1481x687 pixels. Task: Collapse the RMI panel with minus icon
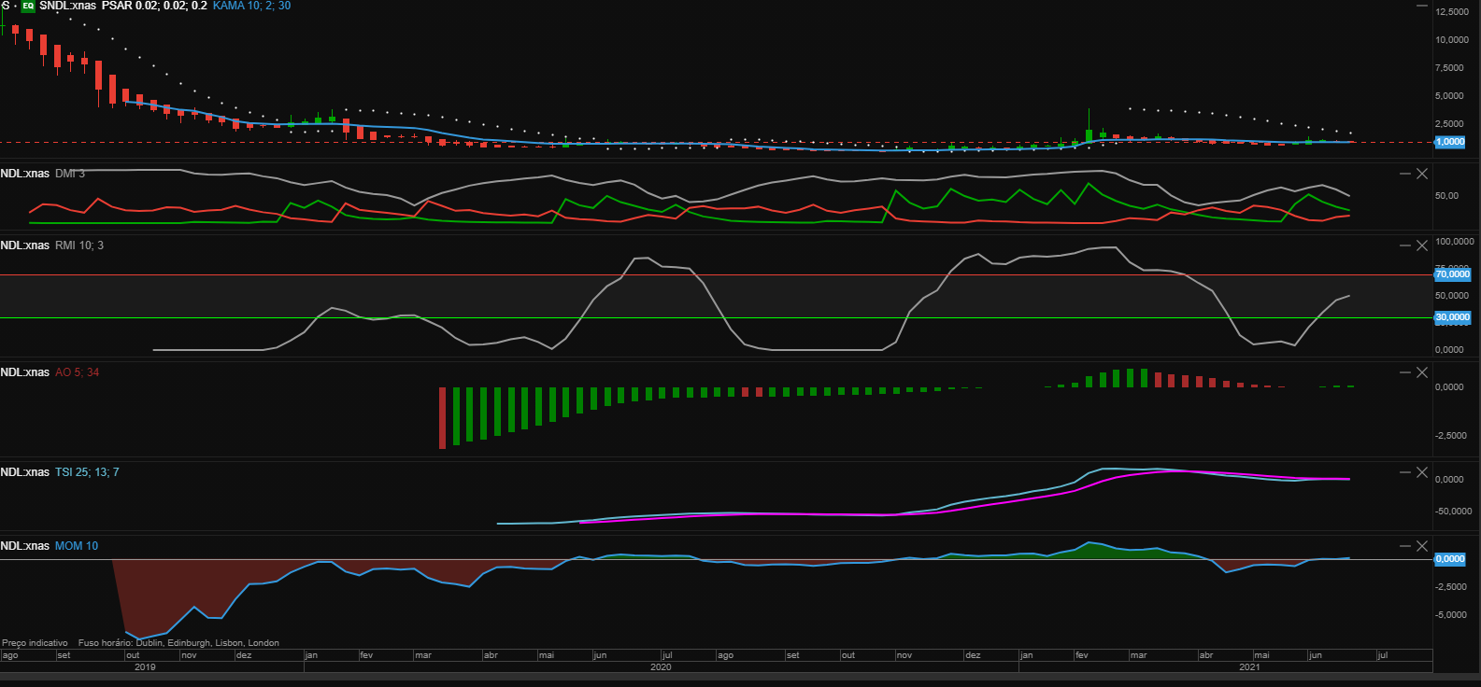1404,245
